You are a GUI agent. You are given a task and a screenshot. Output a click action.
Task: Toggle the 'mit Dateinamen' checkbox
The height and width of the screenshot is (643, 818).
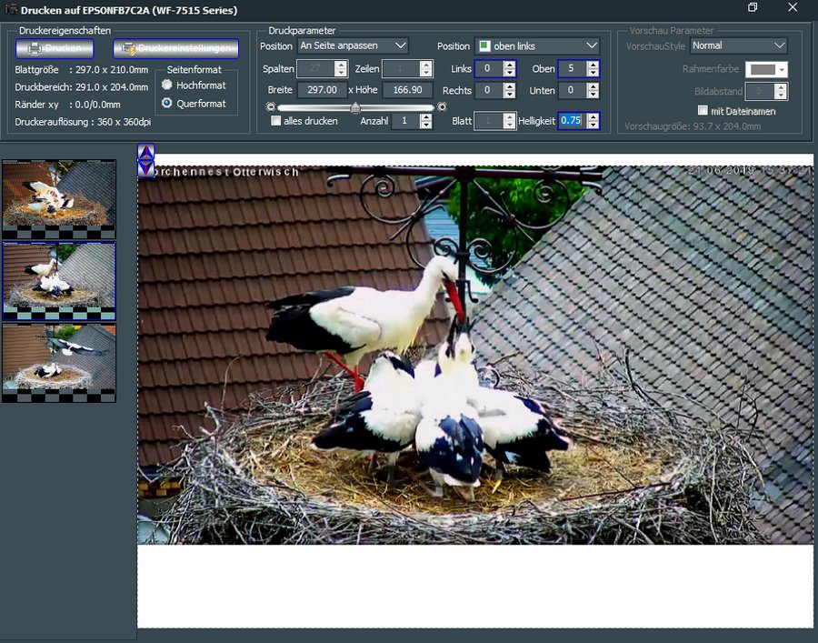[x=703, y=111]
